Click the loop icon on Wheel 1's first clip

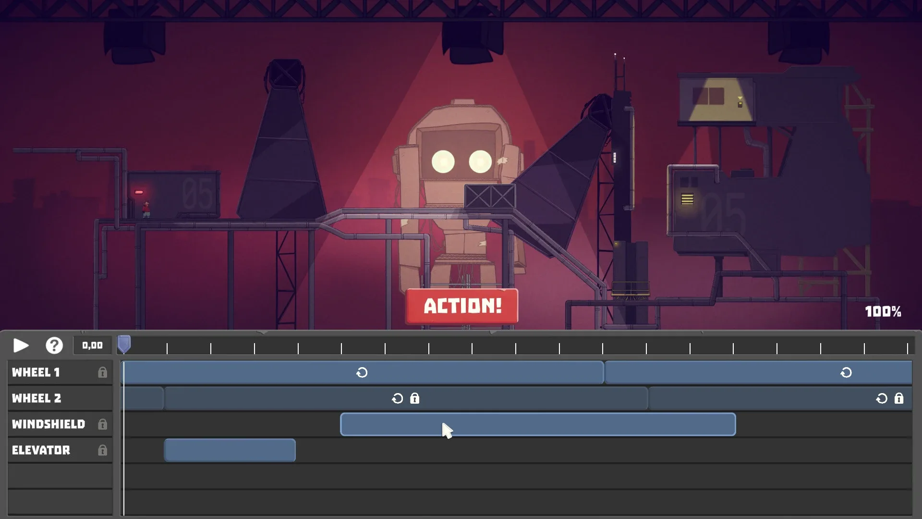tap(363, 372)
